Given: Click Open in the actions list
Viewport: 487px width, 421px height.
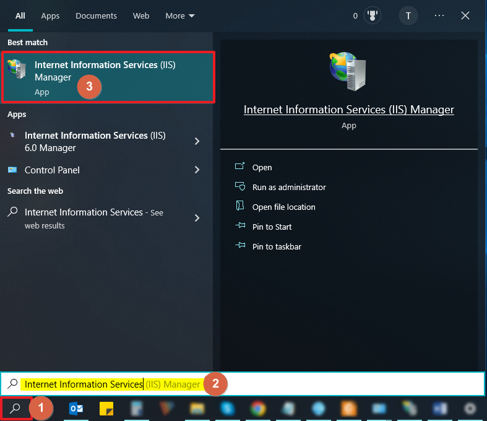Looking at the screenshot, I should tap(262, 167).
